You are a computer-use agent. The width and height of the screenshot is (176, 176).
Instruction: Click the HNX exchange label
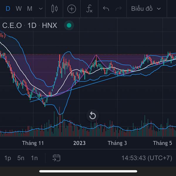[x=50, y=25]
